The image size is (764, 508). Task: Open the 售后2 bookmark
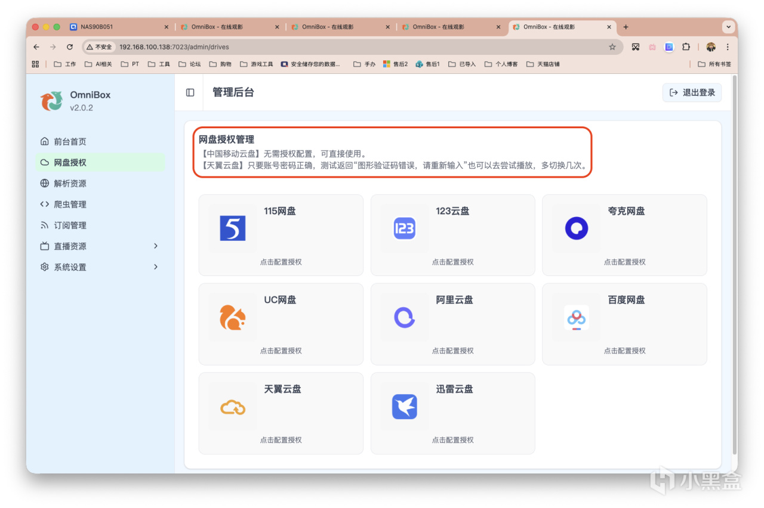coord(395,64)
